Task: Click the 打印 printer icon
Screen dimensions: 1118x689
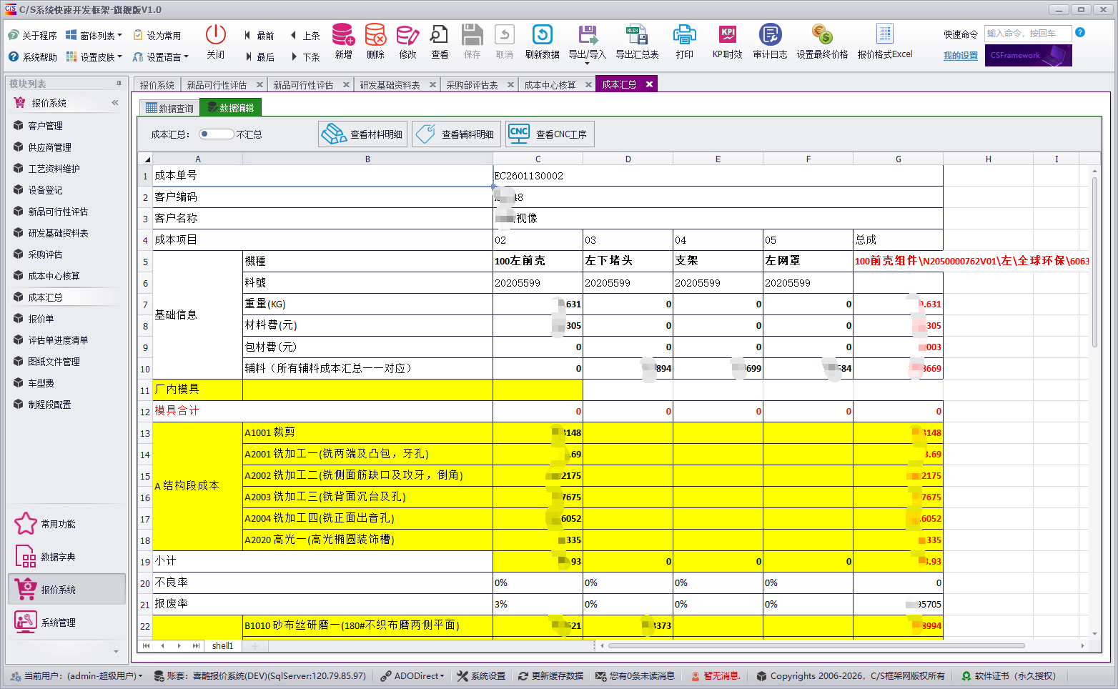Action: pyautogui.click(x=684, y=34)
